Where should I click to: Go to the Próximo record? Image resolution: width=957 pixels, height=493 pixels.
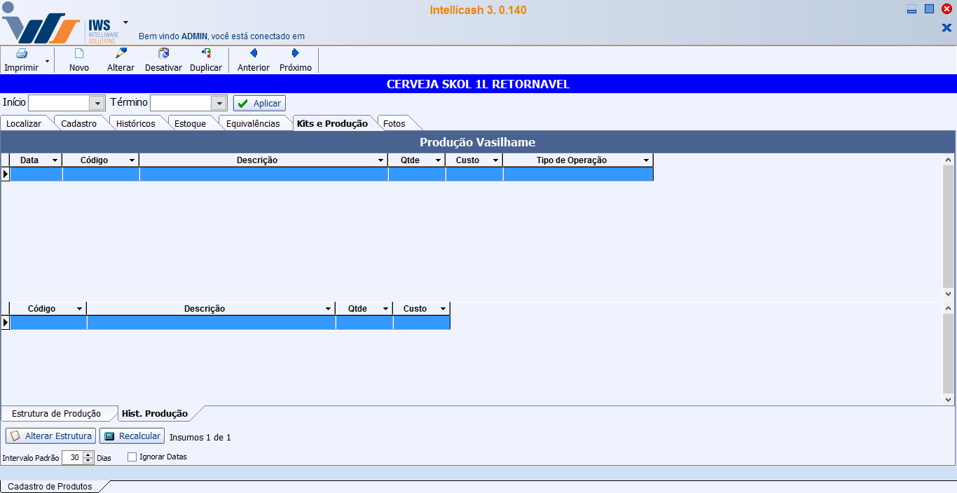pyautogui.click(x=296, y=60)
